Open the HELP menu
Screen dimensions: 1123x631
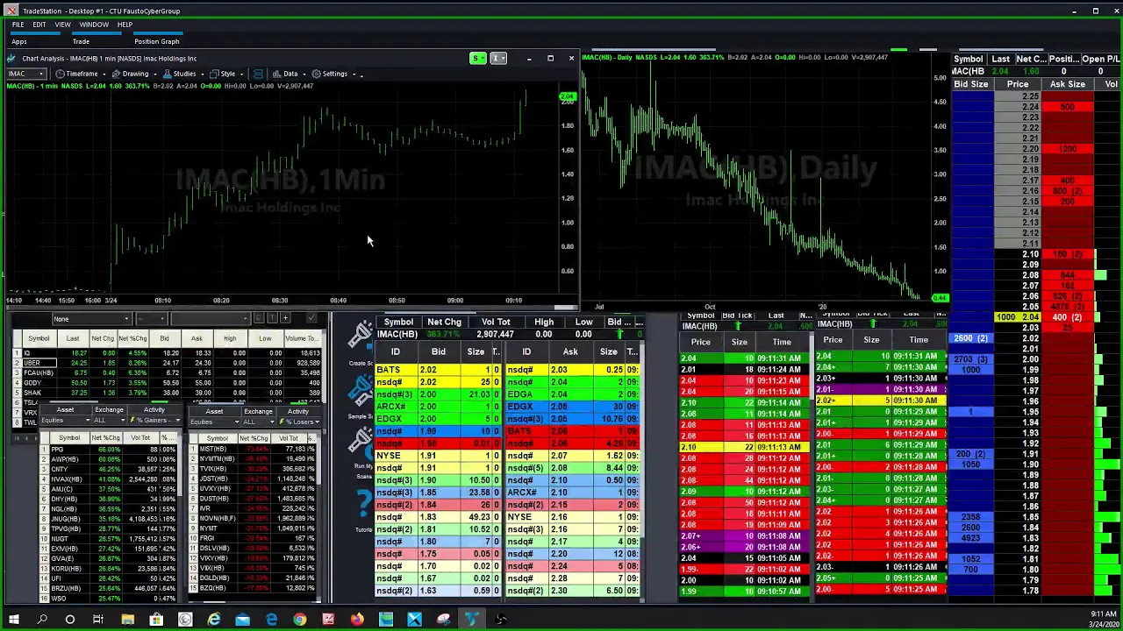125,25
